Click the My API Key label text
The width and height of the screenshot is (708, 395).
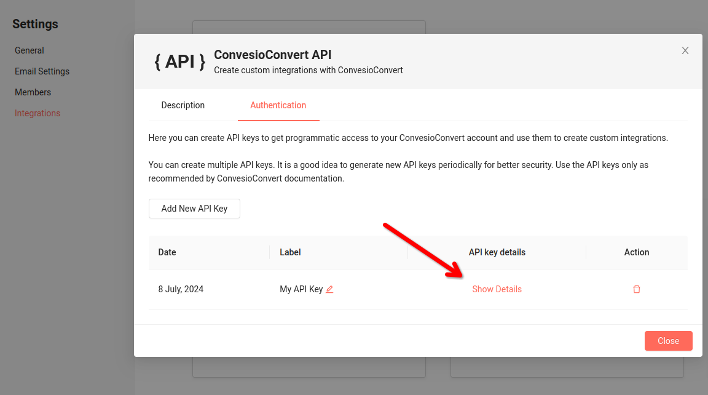[x=301, y=289]
